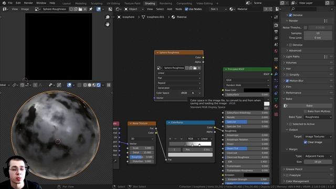Open the Physics properties tab icon
This screenshot has width=336, height=189.
(276, 87)
